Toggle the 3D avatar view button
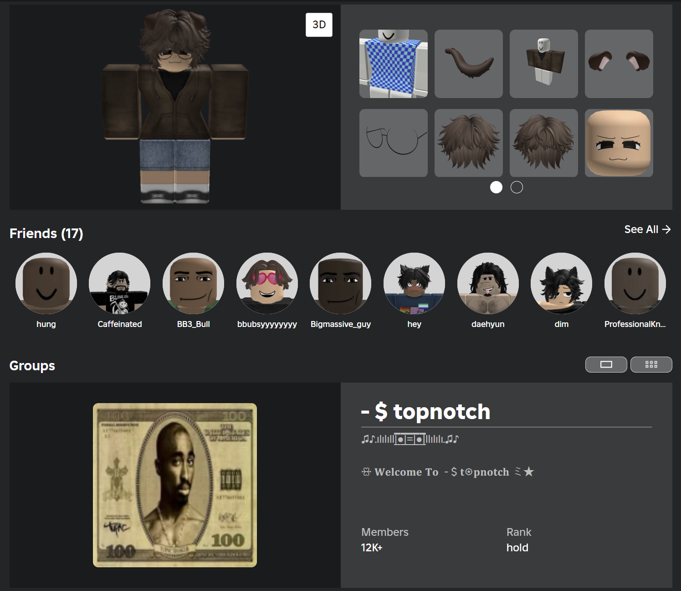Image resolution: width=681 pixels, height=591 pixels. click(x=319, y=25)
